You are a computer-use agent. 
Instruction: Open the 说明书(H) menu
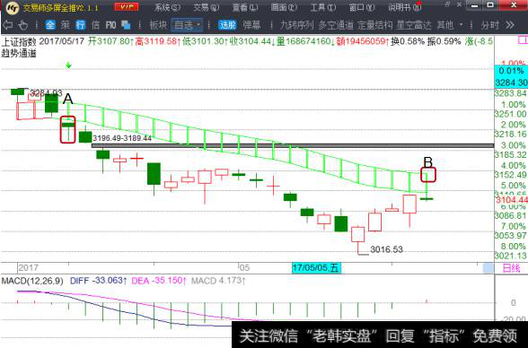pyautogui.click(x=404, y=7)
